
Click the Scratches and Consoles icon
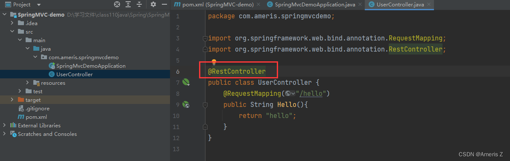coord(13,134)
